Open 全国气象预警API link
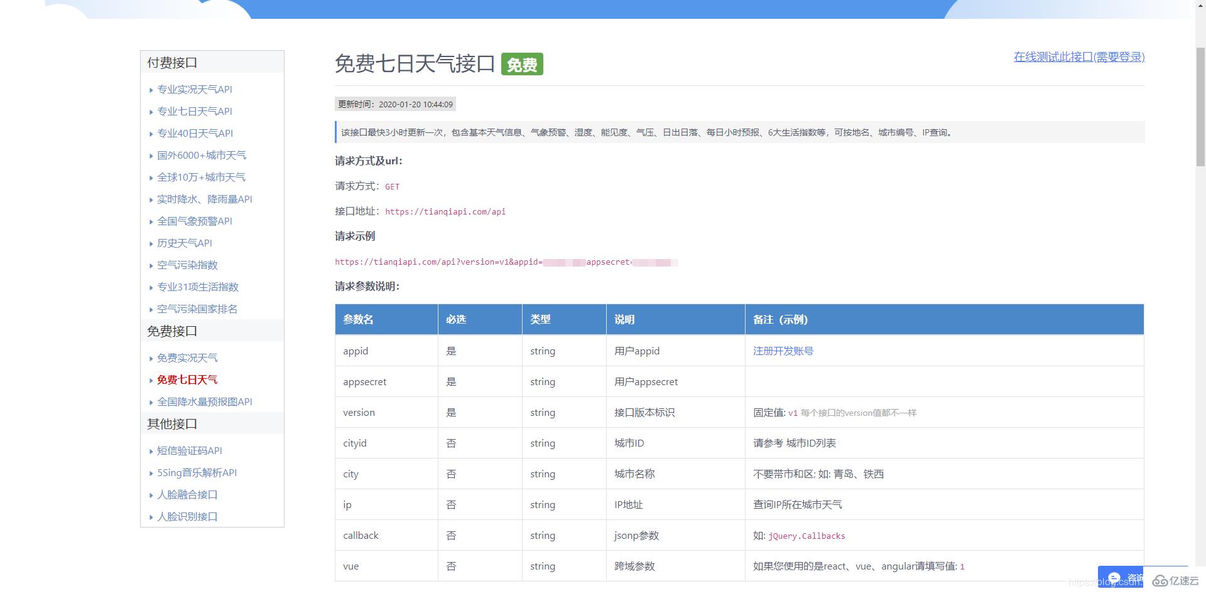 [194, 221]
